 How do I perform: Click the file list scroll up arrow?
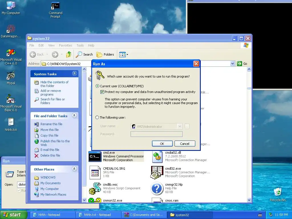249,69
